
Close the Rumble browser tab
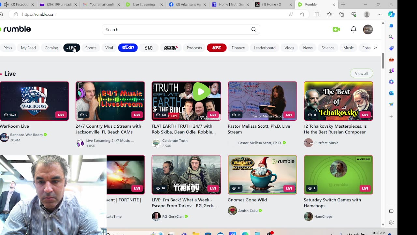pyautogui.click(x=334, y=5)
